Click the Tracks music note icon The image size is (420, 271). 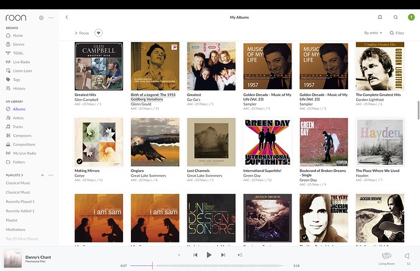point(9,126)
